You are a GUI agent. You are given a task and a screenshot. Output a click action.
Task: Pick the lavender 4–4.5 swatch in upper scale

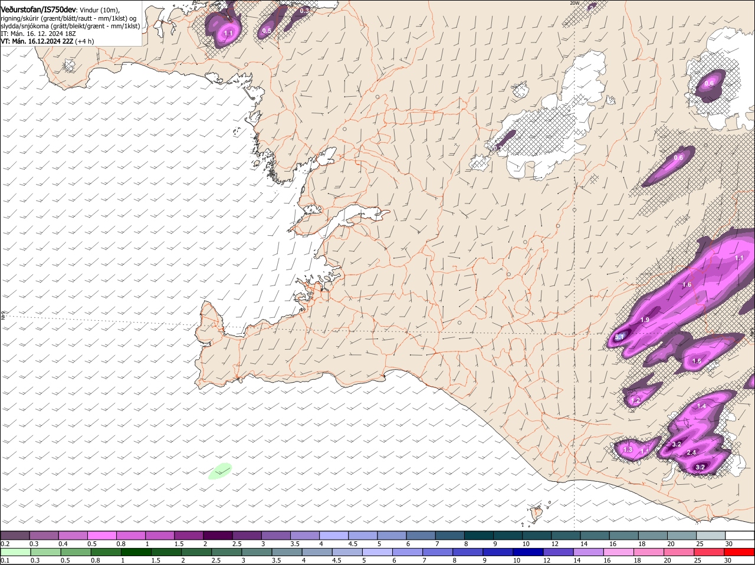coord(334,535)
